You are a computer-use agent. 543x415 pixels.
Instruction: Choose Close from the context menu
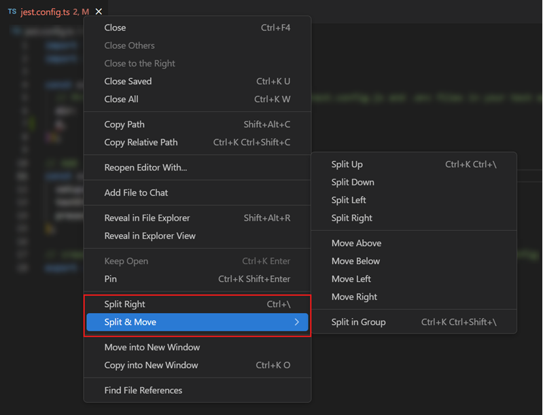[x=115, y=28]
